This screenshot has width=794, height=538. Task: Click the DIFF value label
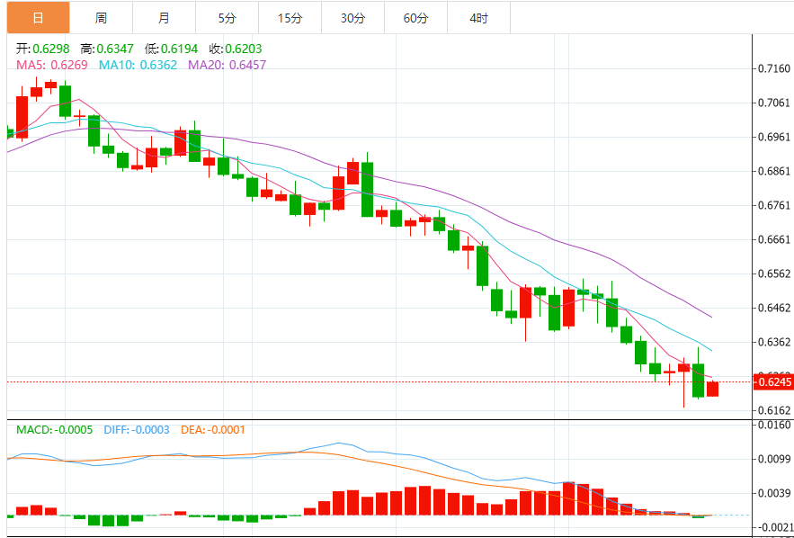point(135,430)
